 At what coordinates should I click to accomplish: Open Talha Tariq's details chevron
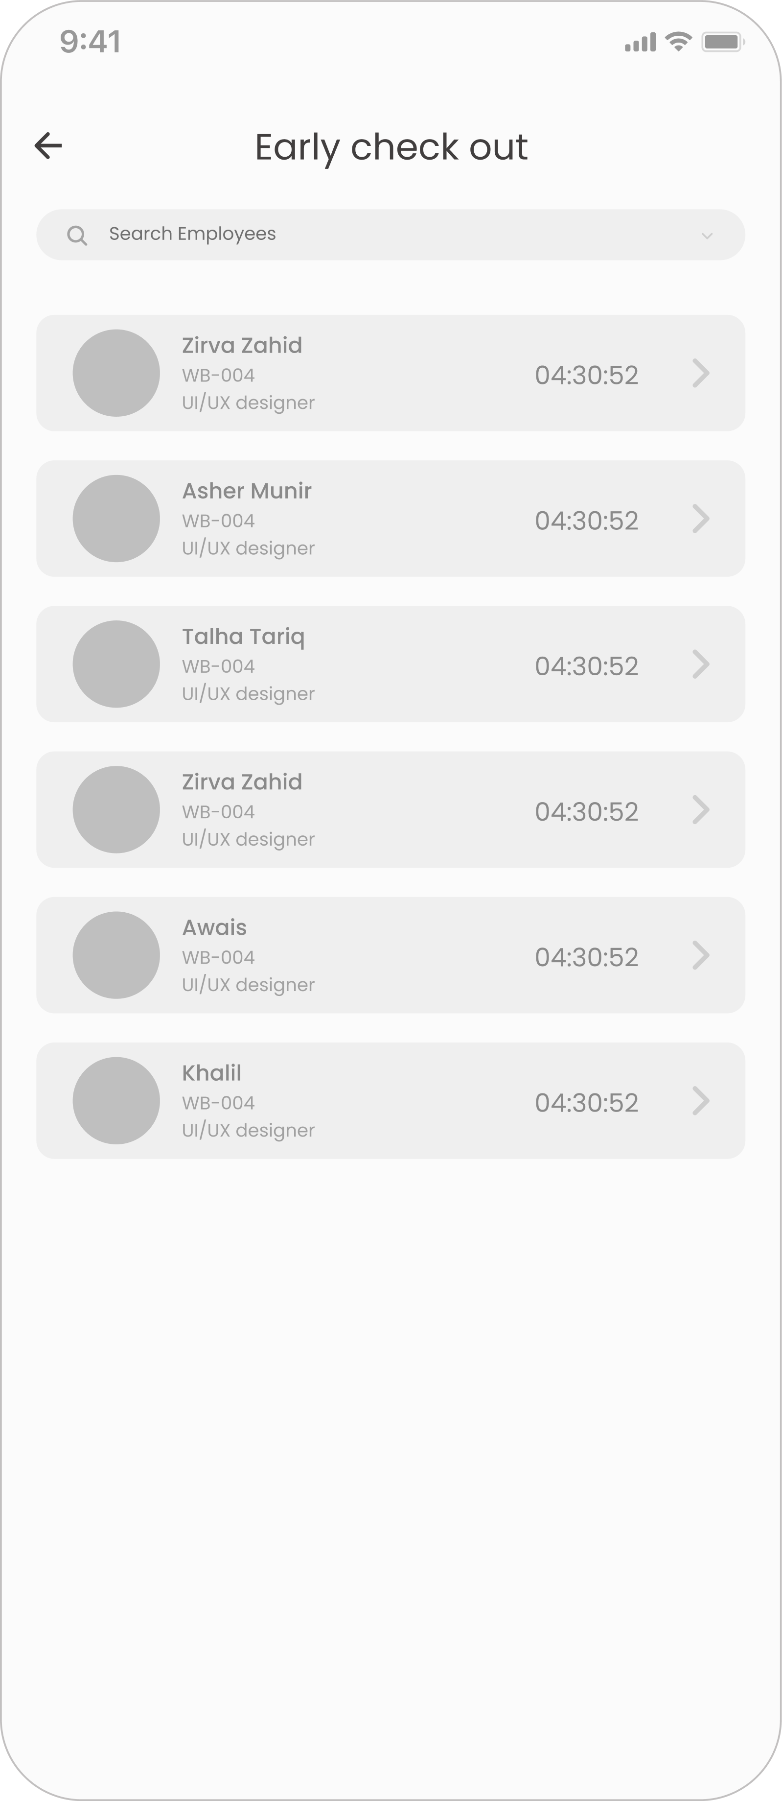click(701, 664)
